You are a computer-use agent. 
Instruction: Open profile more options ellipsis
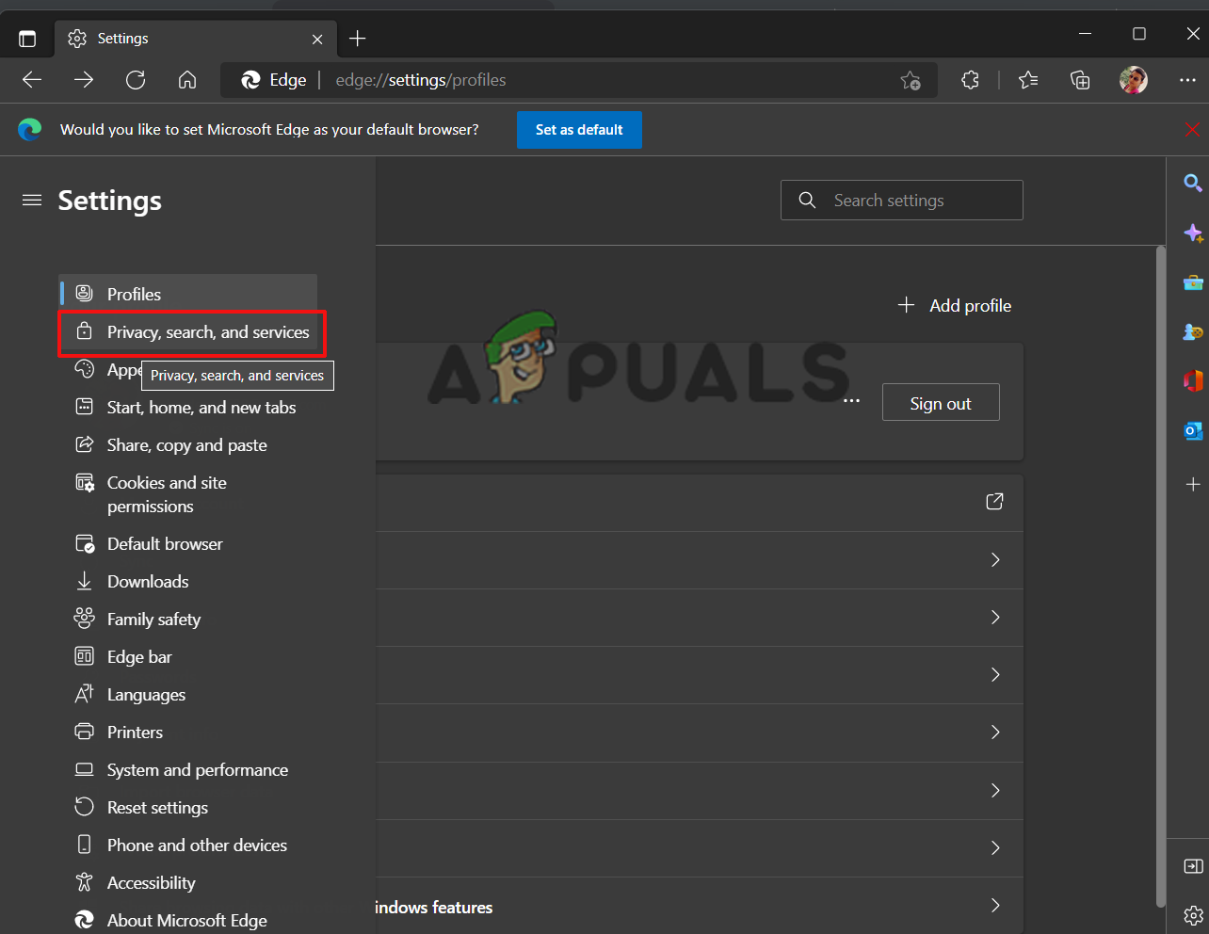(852, 402)
